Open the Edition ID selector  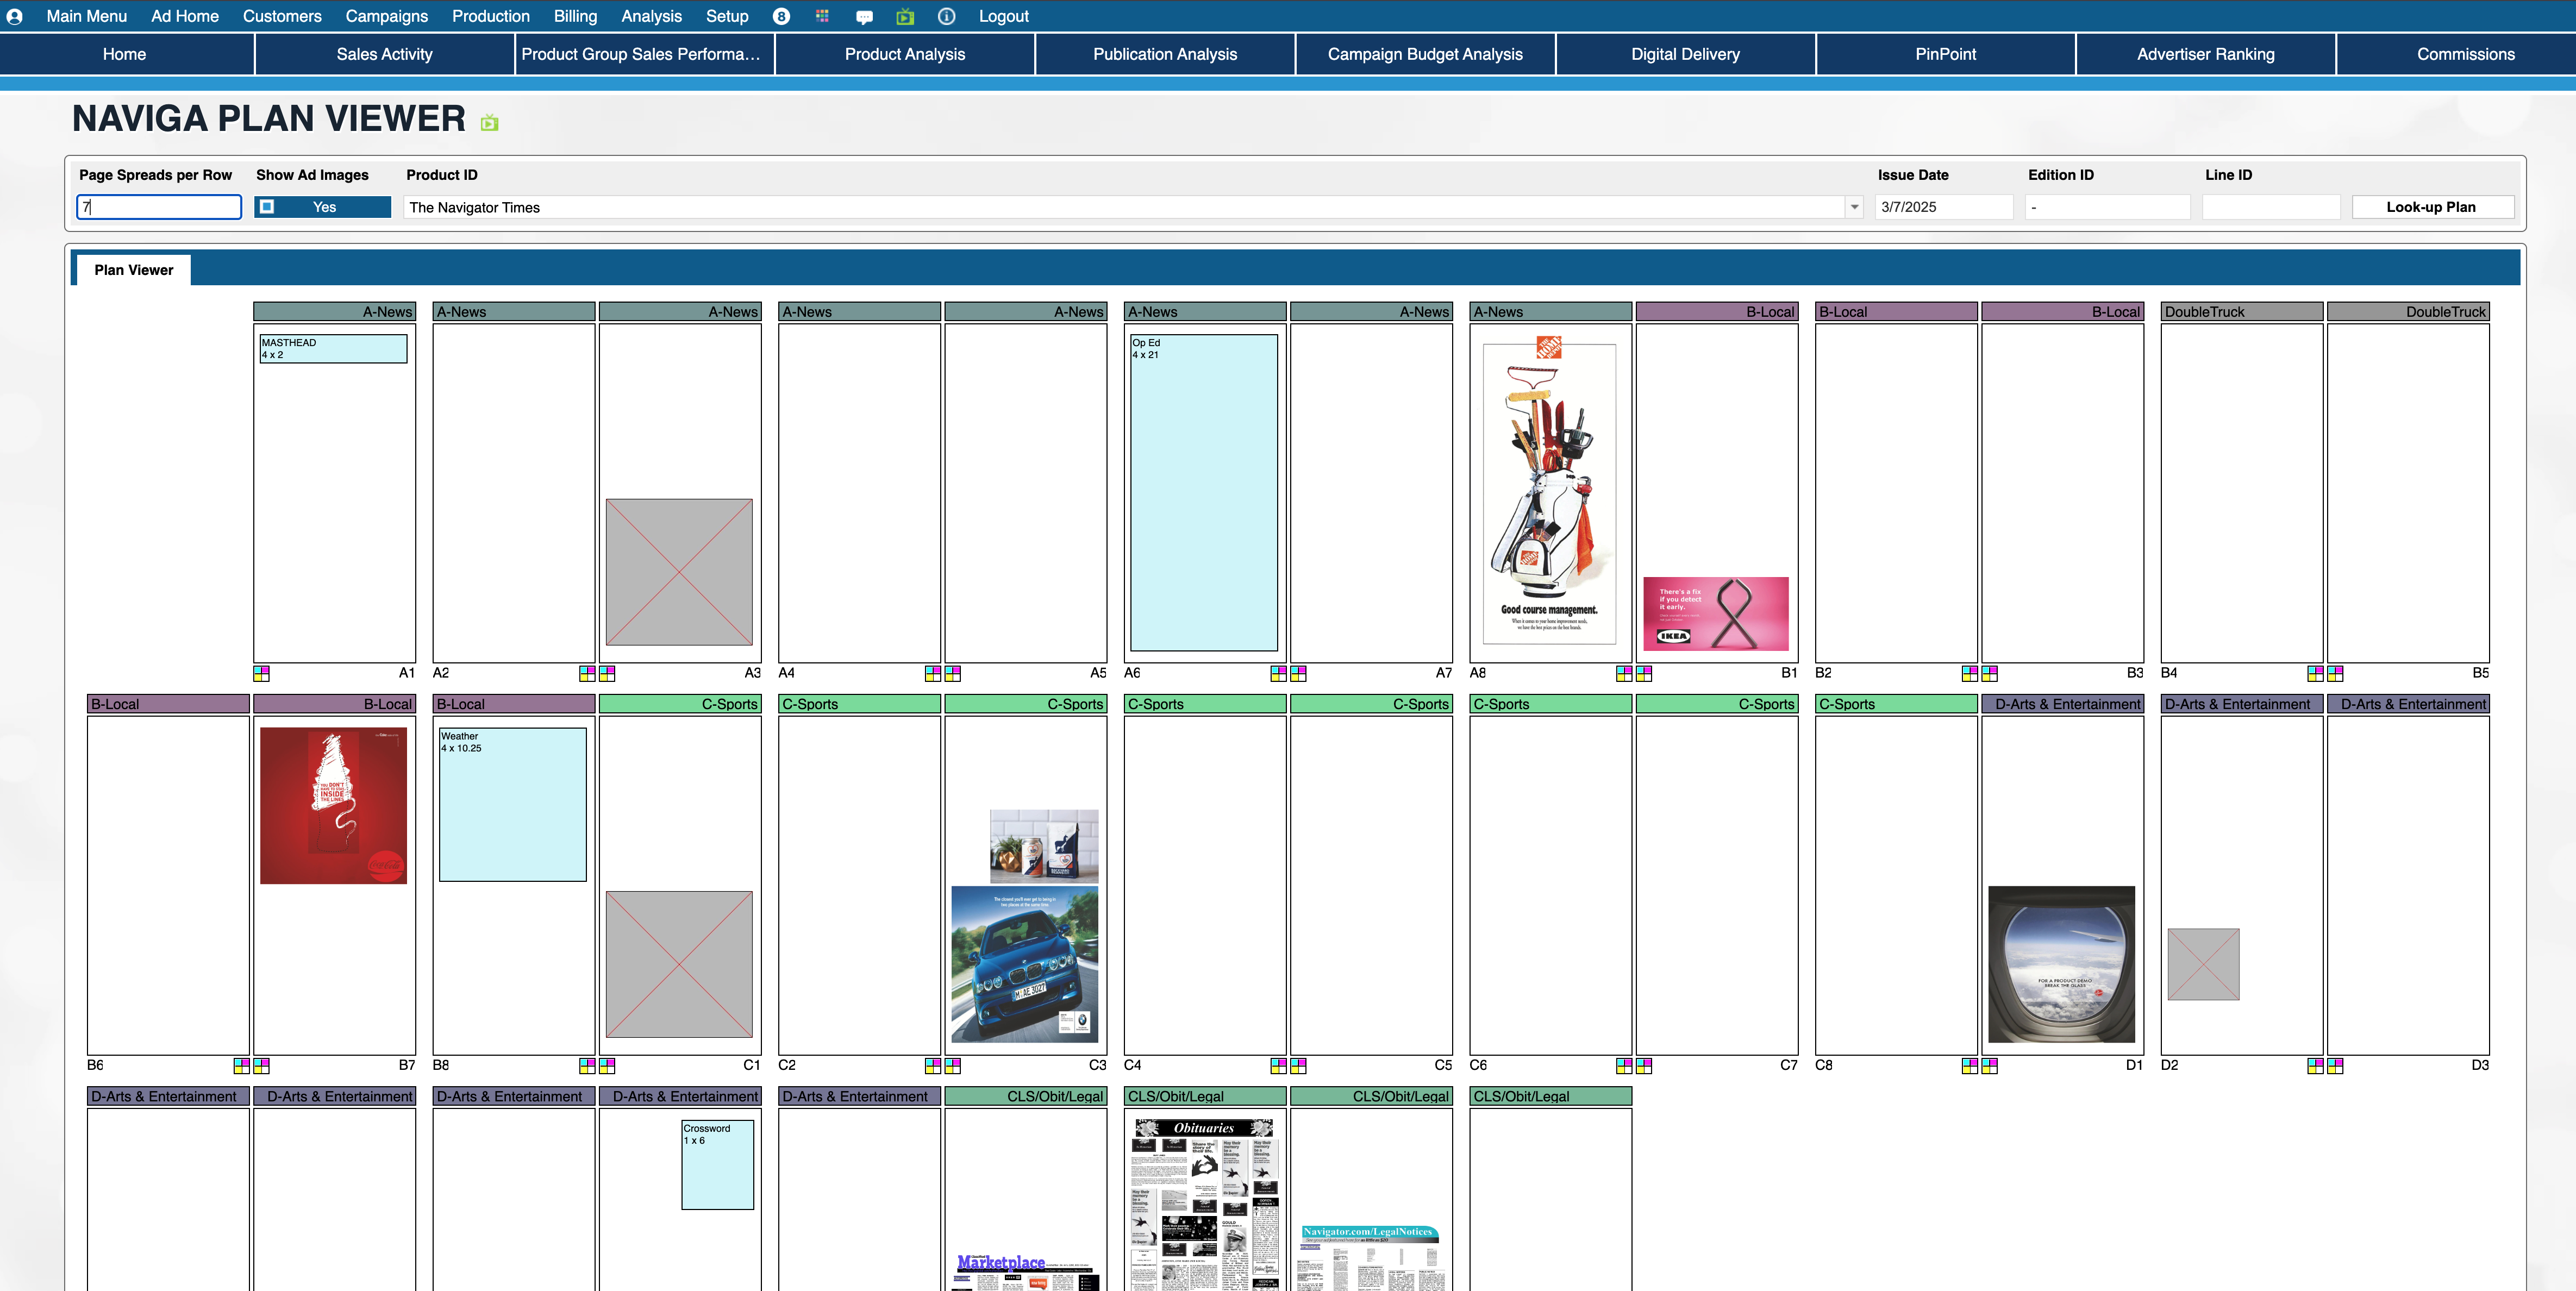coord(2106,207)
